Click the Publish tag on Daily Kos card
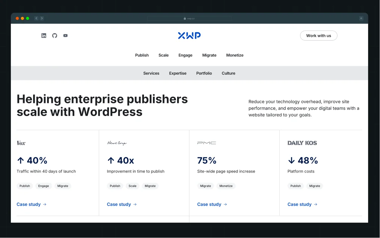Screen dimensions: 380x238 (x=296, y=186)
